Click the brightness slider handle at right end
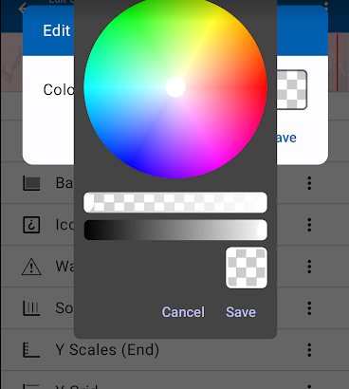Viewport: 349px width, 389px height. (262, 230)
